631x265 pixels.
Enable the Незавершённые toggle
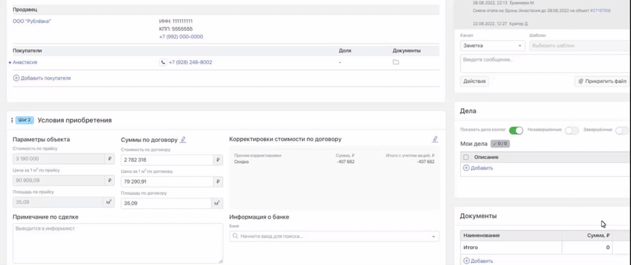tap(571, 130)
